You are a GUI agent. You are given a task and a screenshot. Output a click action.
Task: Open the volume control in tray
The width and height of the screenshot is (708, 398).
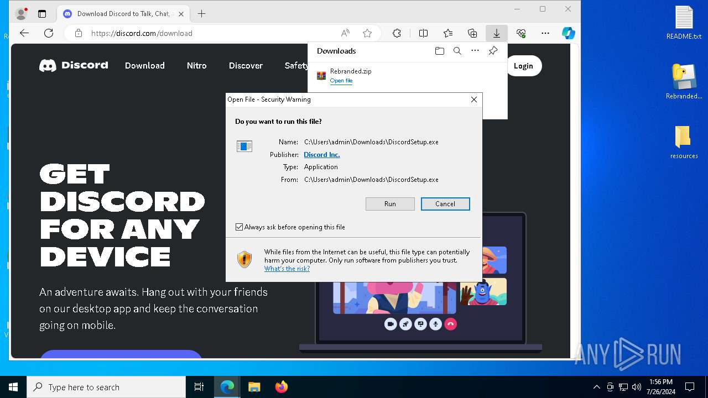point(637,387)
